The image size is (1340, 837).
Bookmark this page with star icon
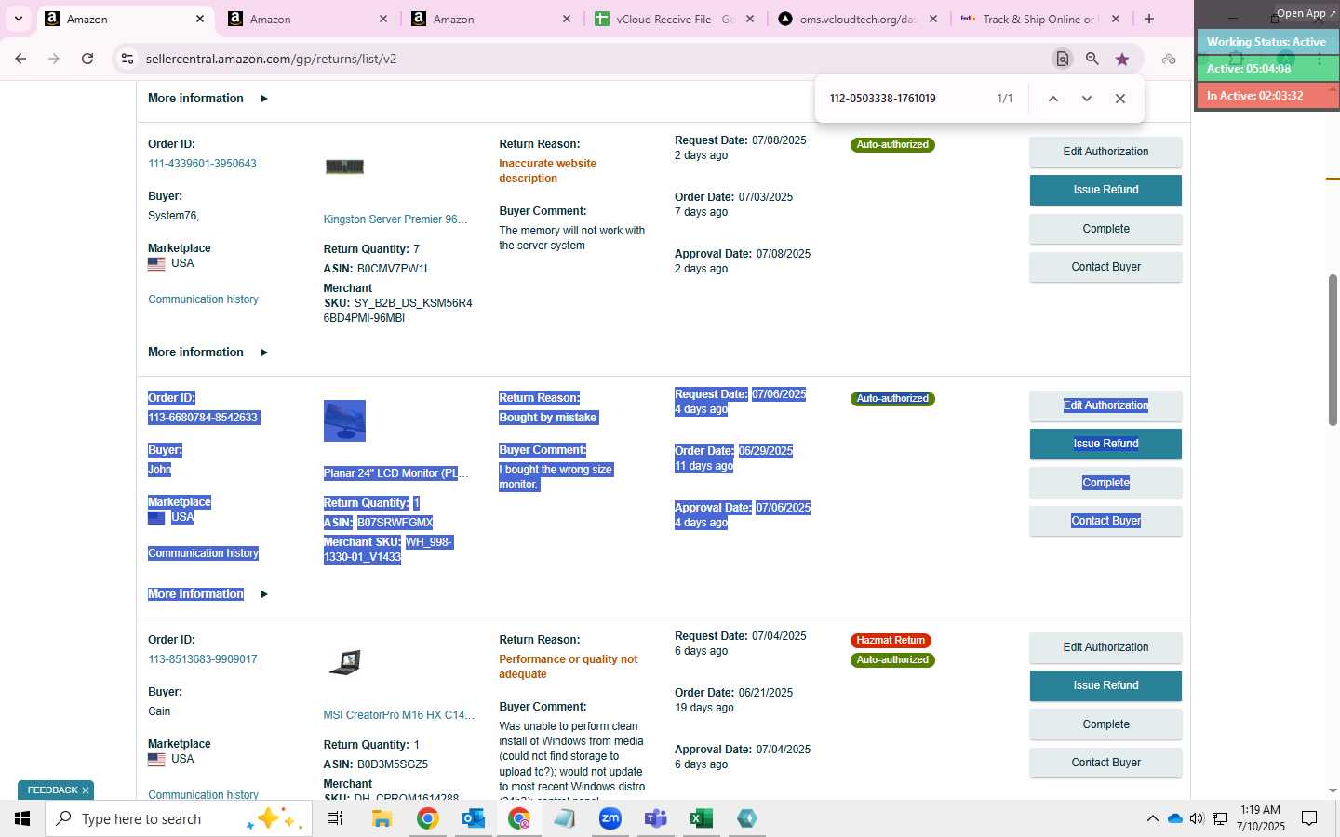[1122, 59]
